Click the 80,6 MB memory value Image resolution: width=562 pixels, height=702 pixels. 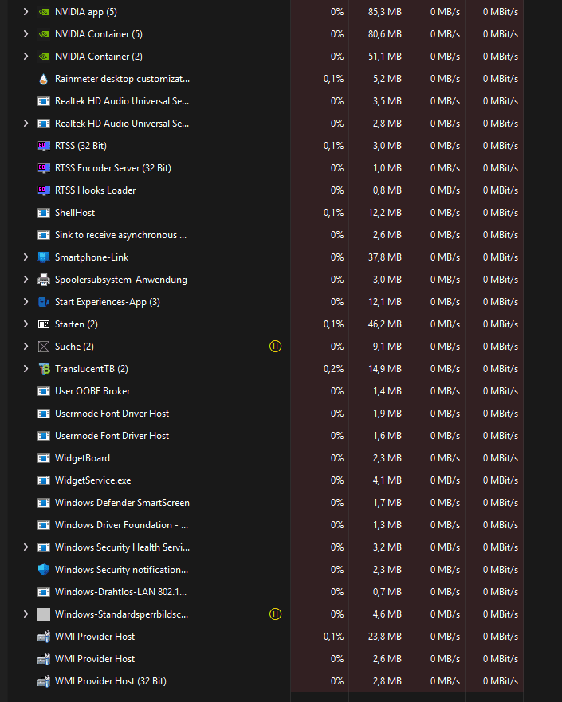point(385,34)
